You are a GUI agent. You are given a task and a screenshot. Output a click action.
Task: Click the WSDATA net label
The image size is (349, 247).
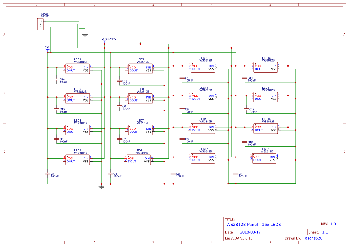[x=109, y=39]
